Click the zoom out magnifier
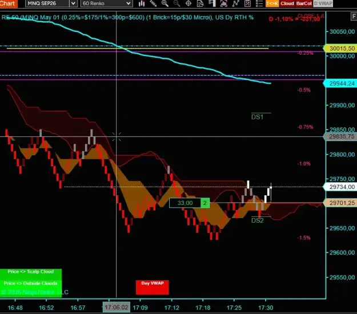357x314 pixels. [x=177, y=3]
